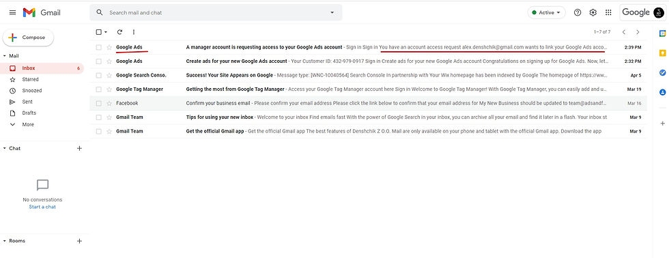669x258 pixels.
Task: Refresh the inbox
Action: [x=120, y=32]
